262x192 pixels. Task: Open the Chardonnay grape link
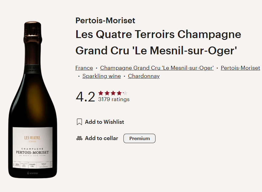pyautogui.click(x=143, y=76)
